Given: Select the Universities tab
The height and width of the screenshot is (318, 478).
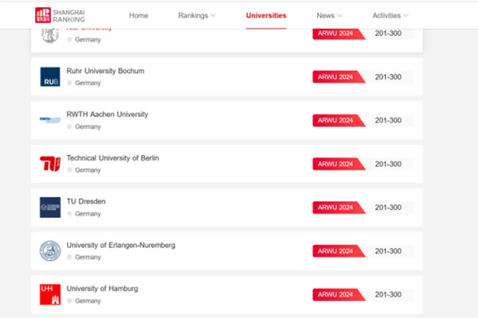Looking at the screenshot, I should click(x=266, y=15).
